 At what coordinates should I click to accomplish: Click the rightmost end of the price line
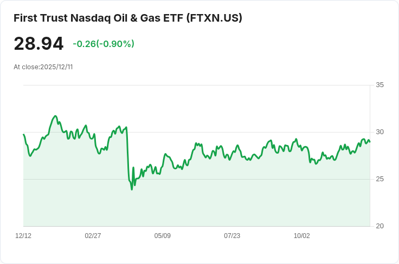[x=370, y=142]
